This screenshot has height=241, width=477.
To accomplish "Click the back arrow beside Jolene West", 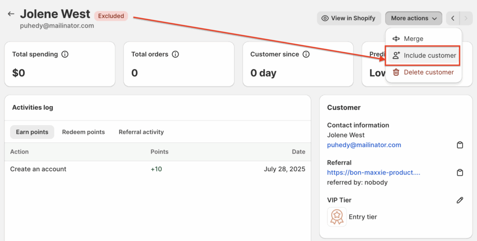I will tap(11, 14).
